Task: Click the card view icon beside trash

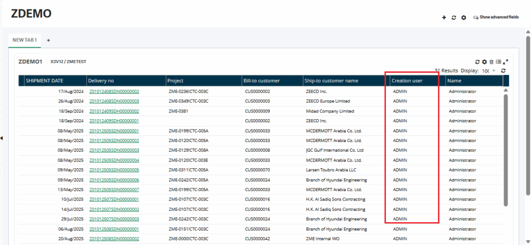Action: 498,62
